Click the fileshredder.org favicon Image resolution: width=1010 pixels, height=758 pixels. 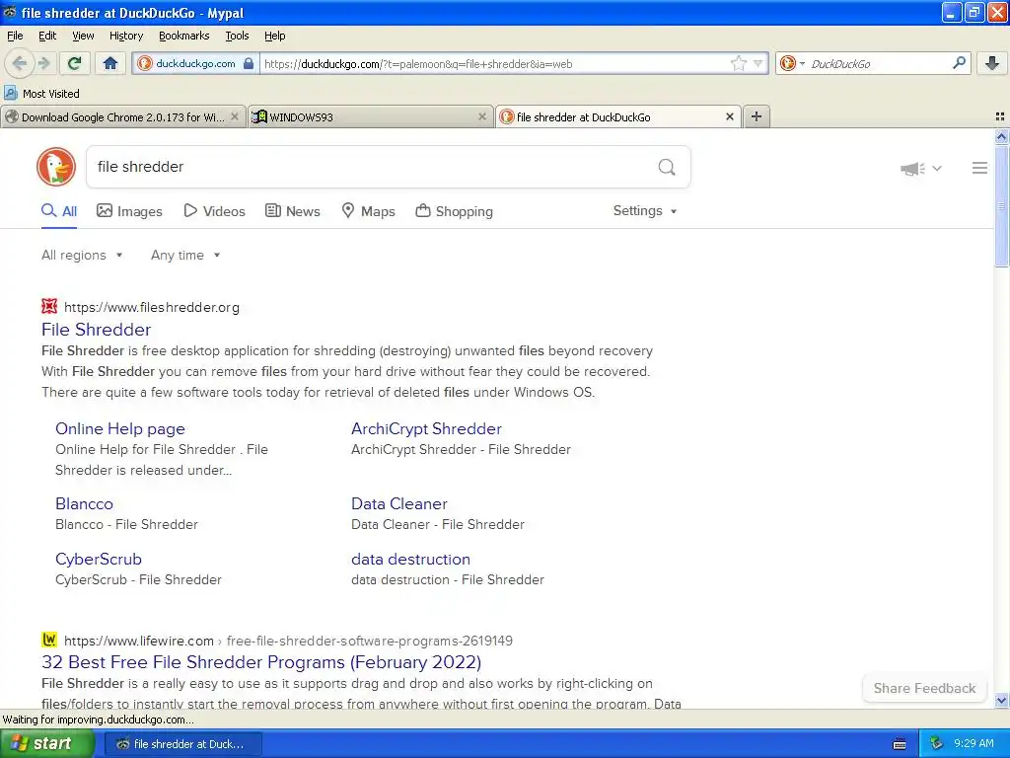pos(49,306)
